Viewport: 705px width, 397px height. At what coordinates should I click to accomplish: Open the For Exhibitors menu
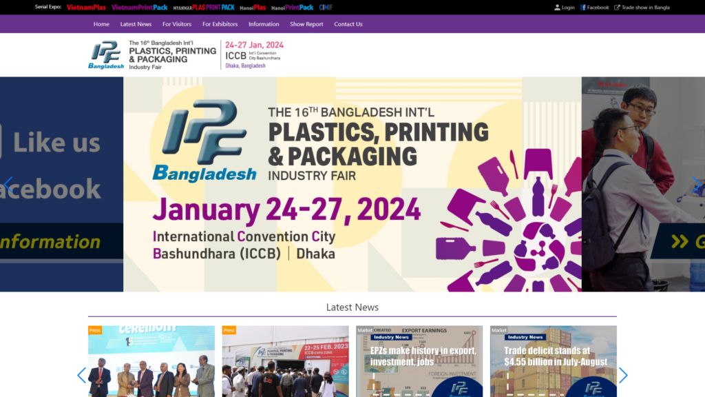220,24
